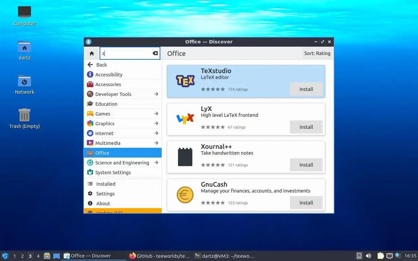This screenshot has height=261, width=418.
Task: Select the System Settings icon
Action: tap(90, 172)
